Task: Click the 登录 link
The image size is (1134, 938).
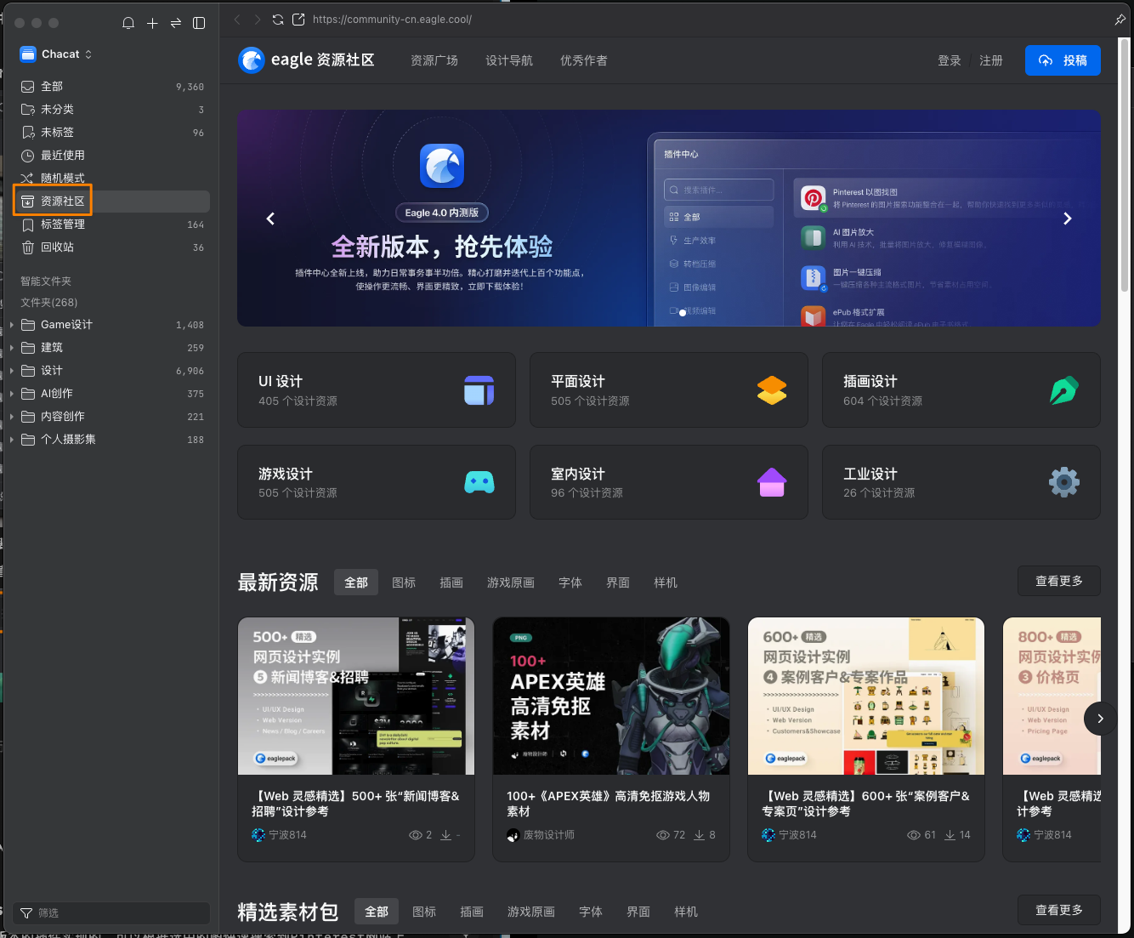Action: point(950,60)
